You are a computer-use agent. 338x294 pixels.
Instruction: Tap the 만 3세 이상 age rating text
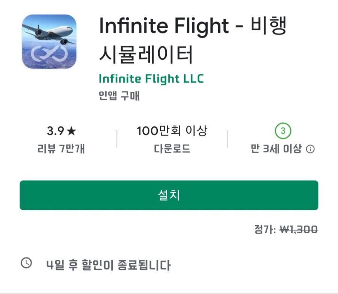coord(276,149)
